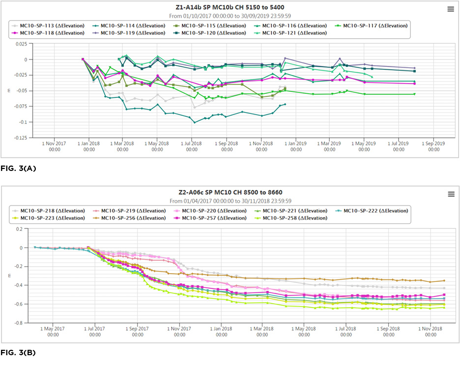Hide MC10-SP-219 elevation series
Screen dimensions: 460x366
[x=133, y=211]
